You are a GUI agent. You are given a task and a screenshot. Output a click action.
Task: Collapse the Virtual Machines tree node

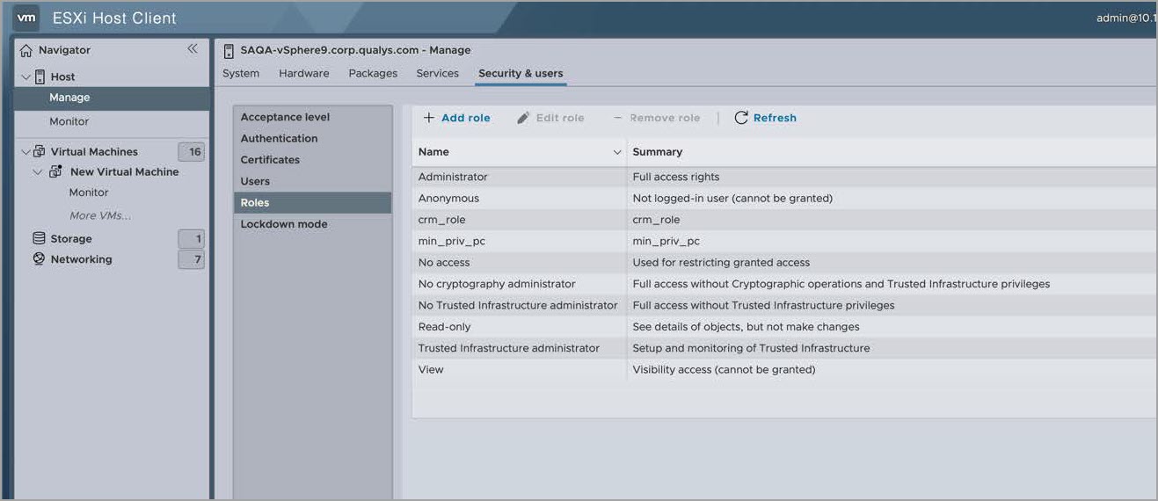click(25, 151)
